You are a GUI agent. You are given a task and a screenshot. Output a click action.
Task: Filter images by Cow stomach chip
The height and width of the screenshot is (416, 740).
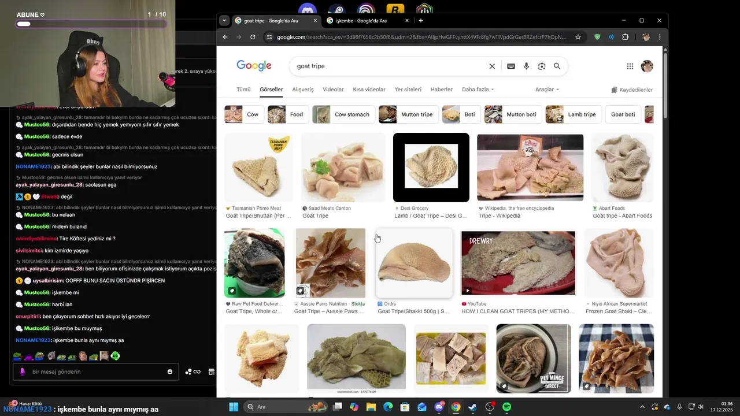pos(344,114)
